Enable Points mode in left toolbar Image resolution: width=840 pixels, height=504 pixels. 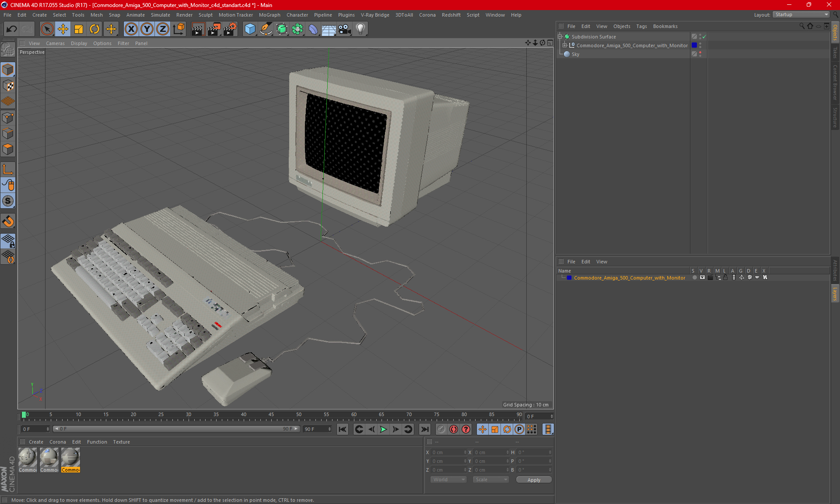click(x=8, y=118)
